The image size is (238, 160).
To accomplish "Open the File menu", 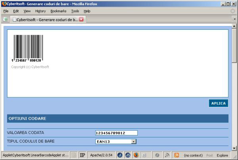I will pyautogui.click(x=6, y=11).
